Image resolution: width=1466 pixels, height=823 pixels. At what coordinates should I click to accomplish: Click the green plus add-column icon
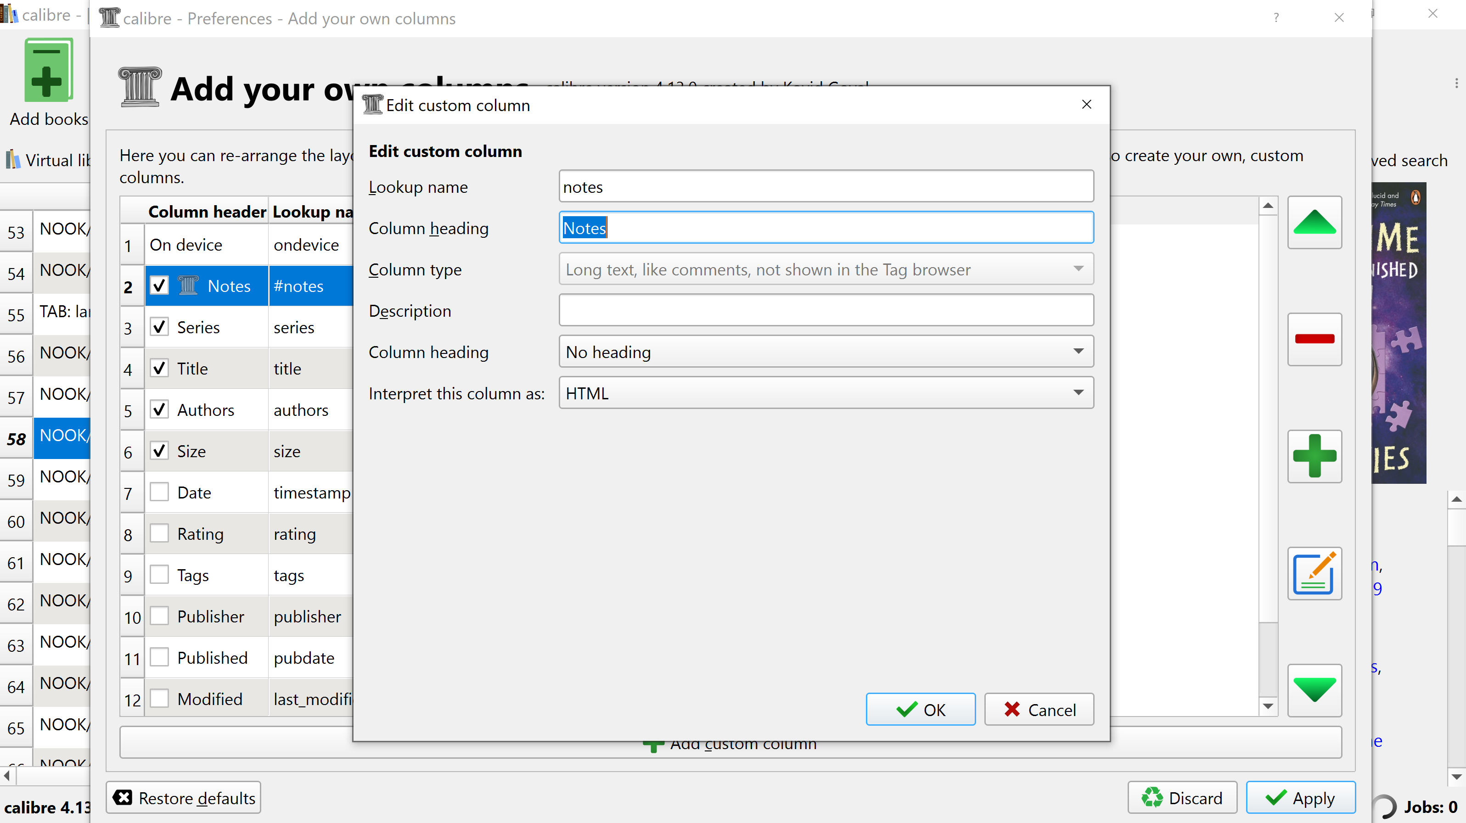[x=1314, y=456]
